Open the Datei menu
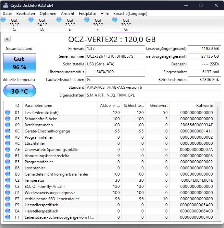The height and width of the screenshot is (228, 224). point(7,14)
